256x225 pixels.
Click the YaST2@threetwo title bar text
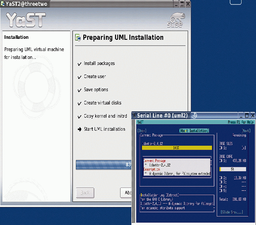click(26, 4)
